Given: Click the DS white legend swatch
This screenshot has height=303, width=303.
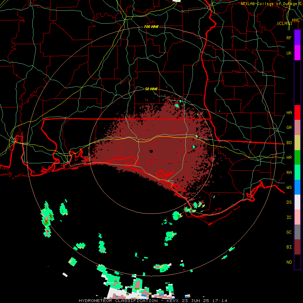Looking at the screenshot, I should click(x=297, y=202).
